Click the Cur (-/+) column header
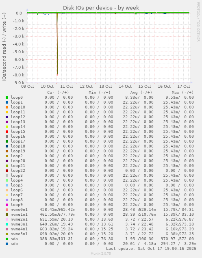Image resolution: width=202 pixels, height=258 pixels. tap(58, 93)
